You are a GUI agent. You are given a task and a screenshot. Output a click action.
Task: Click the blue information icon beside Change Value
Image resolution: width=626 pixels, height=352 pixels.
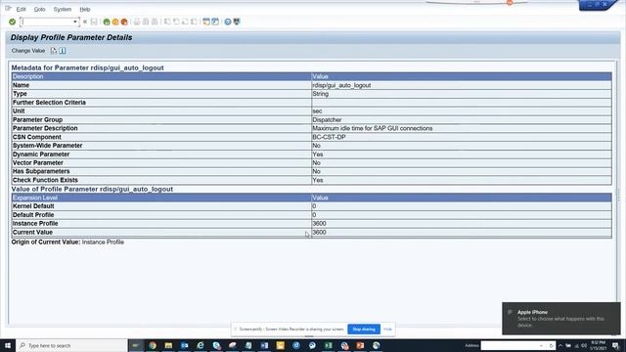click(63, 51)
